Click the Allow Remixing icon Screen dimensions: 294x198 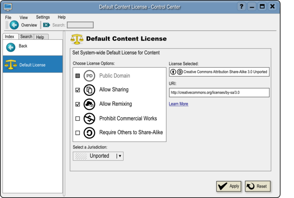pyautogui.click(x=89, y=104)
